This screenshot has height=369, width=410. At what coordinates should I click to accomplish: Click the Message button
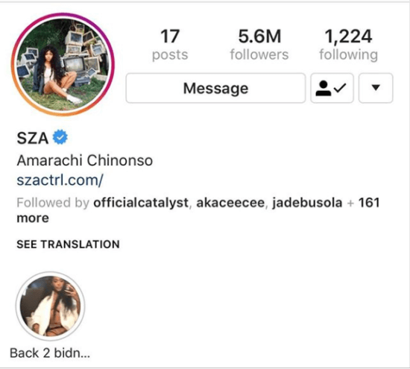[215, 88]
